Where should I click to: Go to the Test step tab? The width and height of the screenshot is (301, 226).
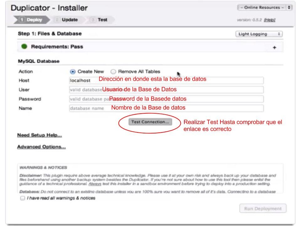point(99,20)
